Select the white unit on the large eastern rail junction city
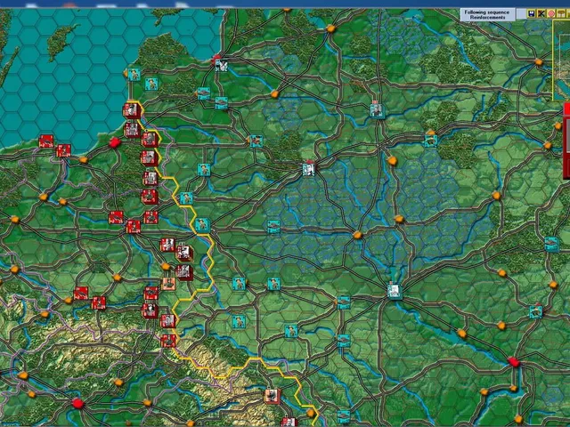 click(x=395, y=291)
